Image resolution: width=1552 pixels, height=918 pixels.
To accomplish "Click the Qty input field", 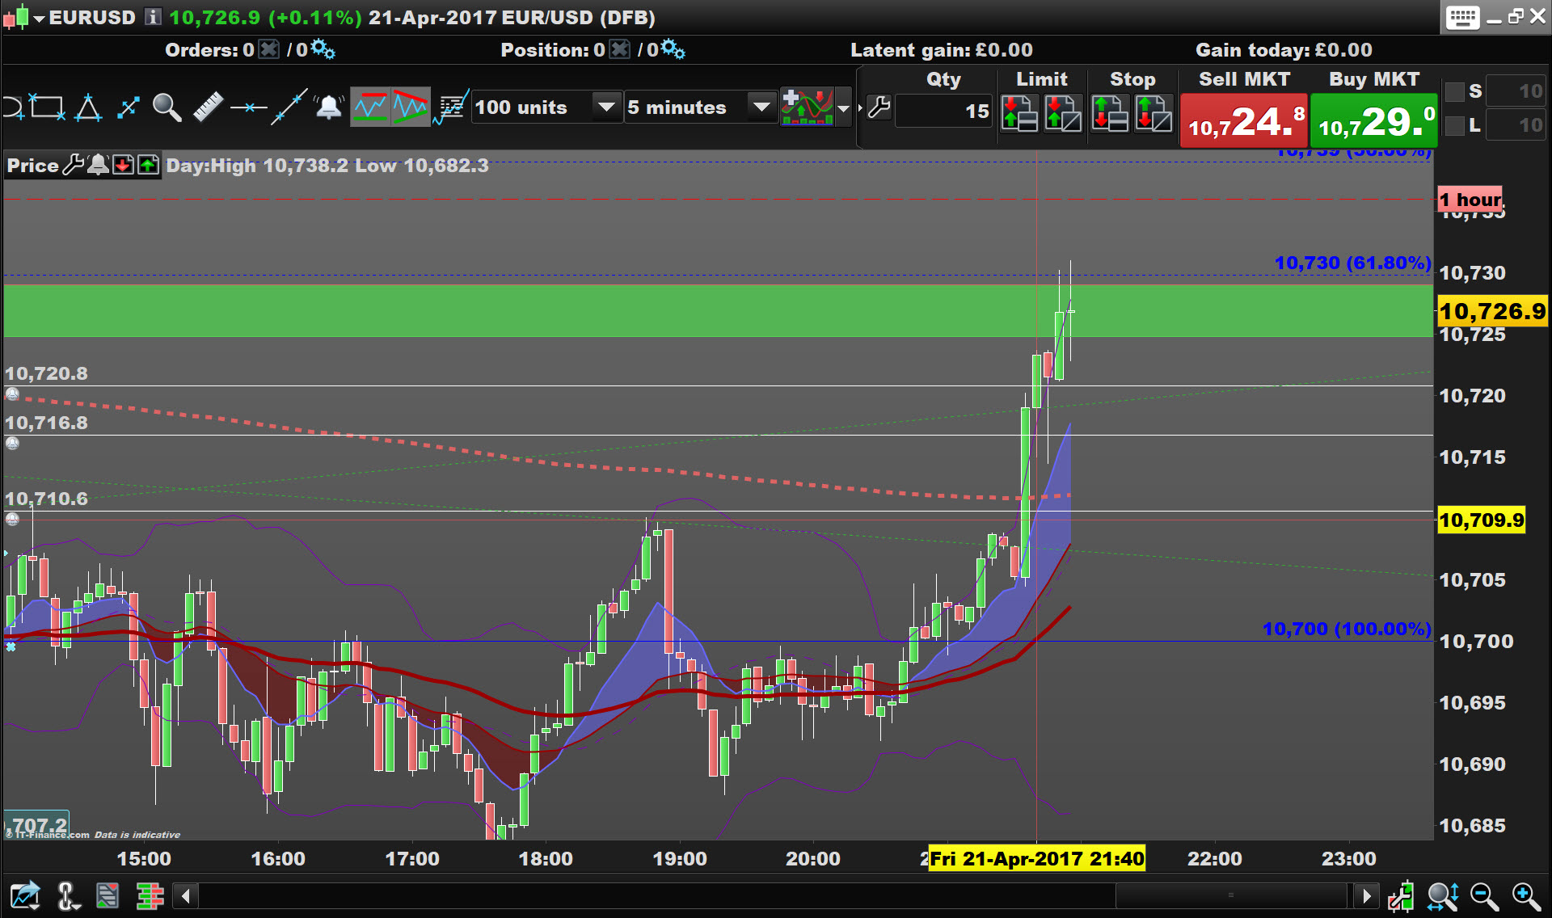I will (944, 112).
